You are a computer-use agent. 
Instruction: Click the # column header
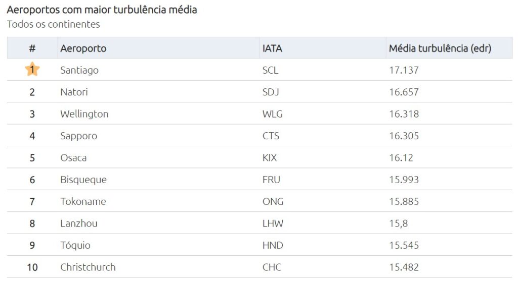pos(32,48)
